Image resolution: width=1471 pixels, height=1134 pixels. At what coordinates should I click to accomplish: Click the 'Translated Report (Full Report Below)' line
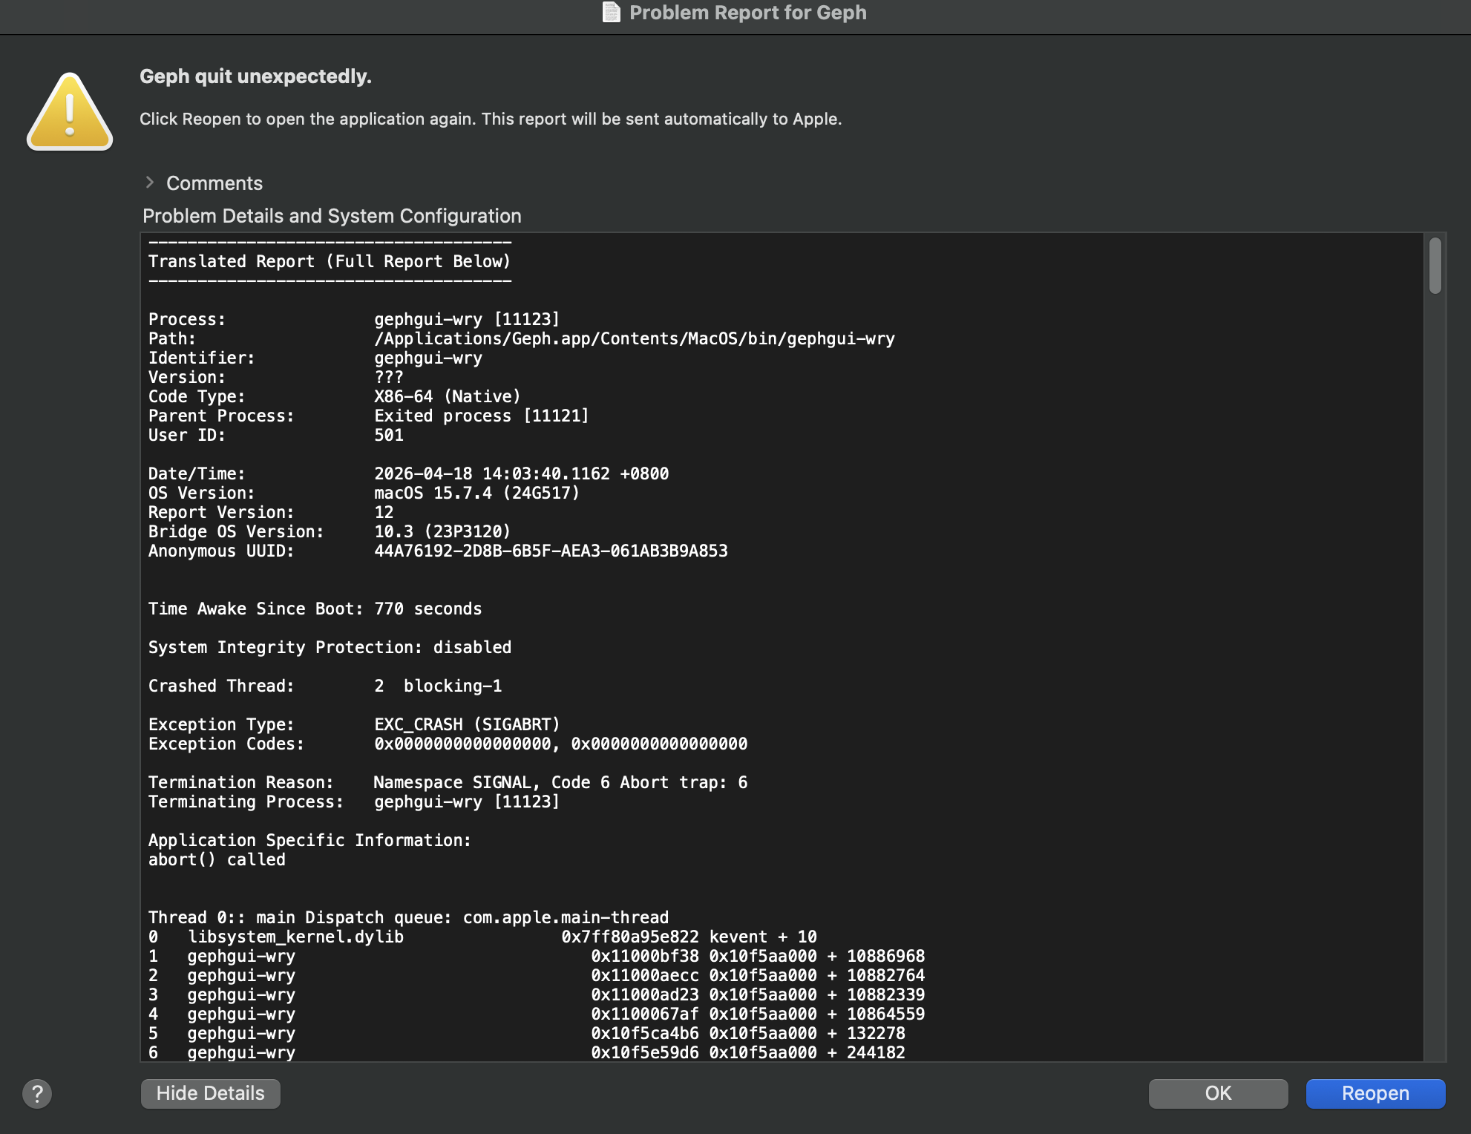tap(329, 261)
